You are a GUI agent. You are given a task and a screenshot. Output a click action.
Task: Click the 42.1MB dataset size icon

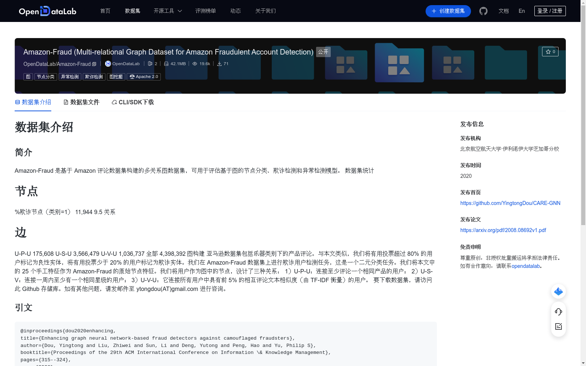166,64
